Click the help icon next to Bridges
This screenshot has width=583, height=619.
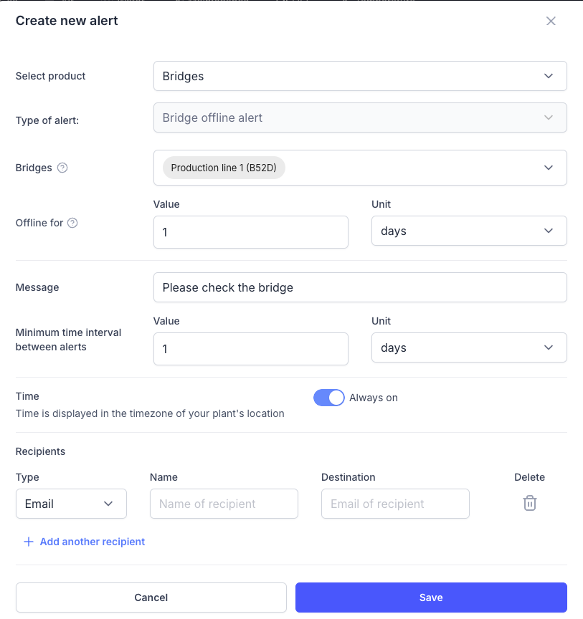point(62,168)
